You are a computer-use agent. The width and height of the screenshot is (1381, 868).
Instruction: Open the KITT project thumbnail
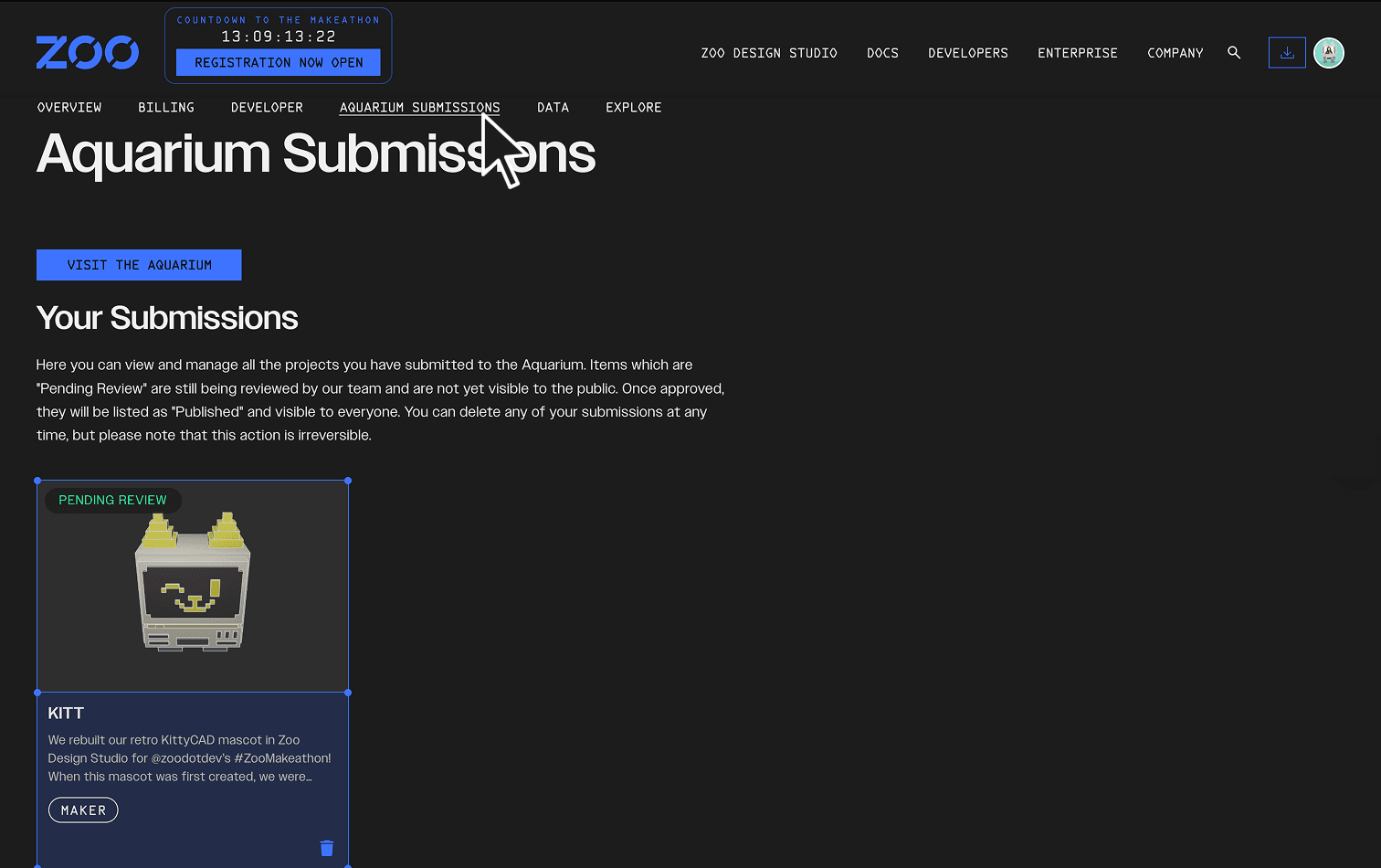click(x=192, y=585)
